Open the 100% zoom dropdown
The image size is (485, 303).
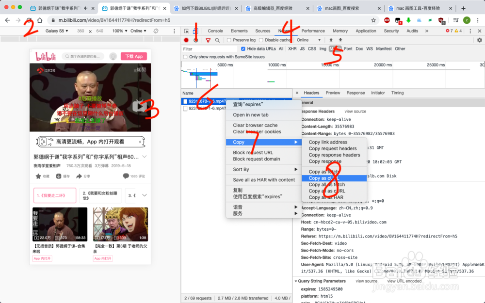tap(120, 31)
